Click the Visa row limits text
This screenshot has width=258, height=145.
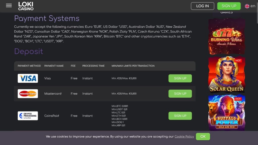point(124,79)
